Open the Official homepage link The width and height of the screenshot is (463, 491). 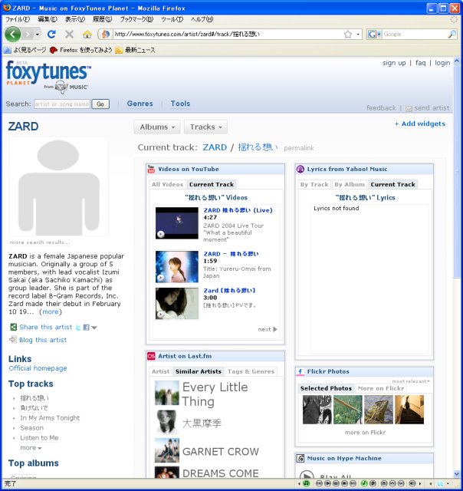tap(38, 368)
